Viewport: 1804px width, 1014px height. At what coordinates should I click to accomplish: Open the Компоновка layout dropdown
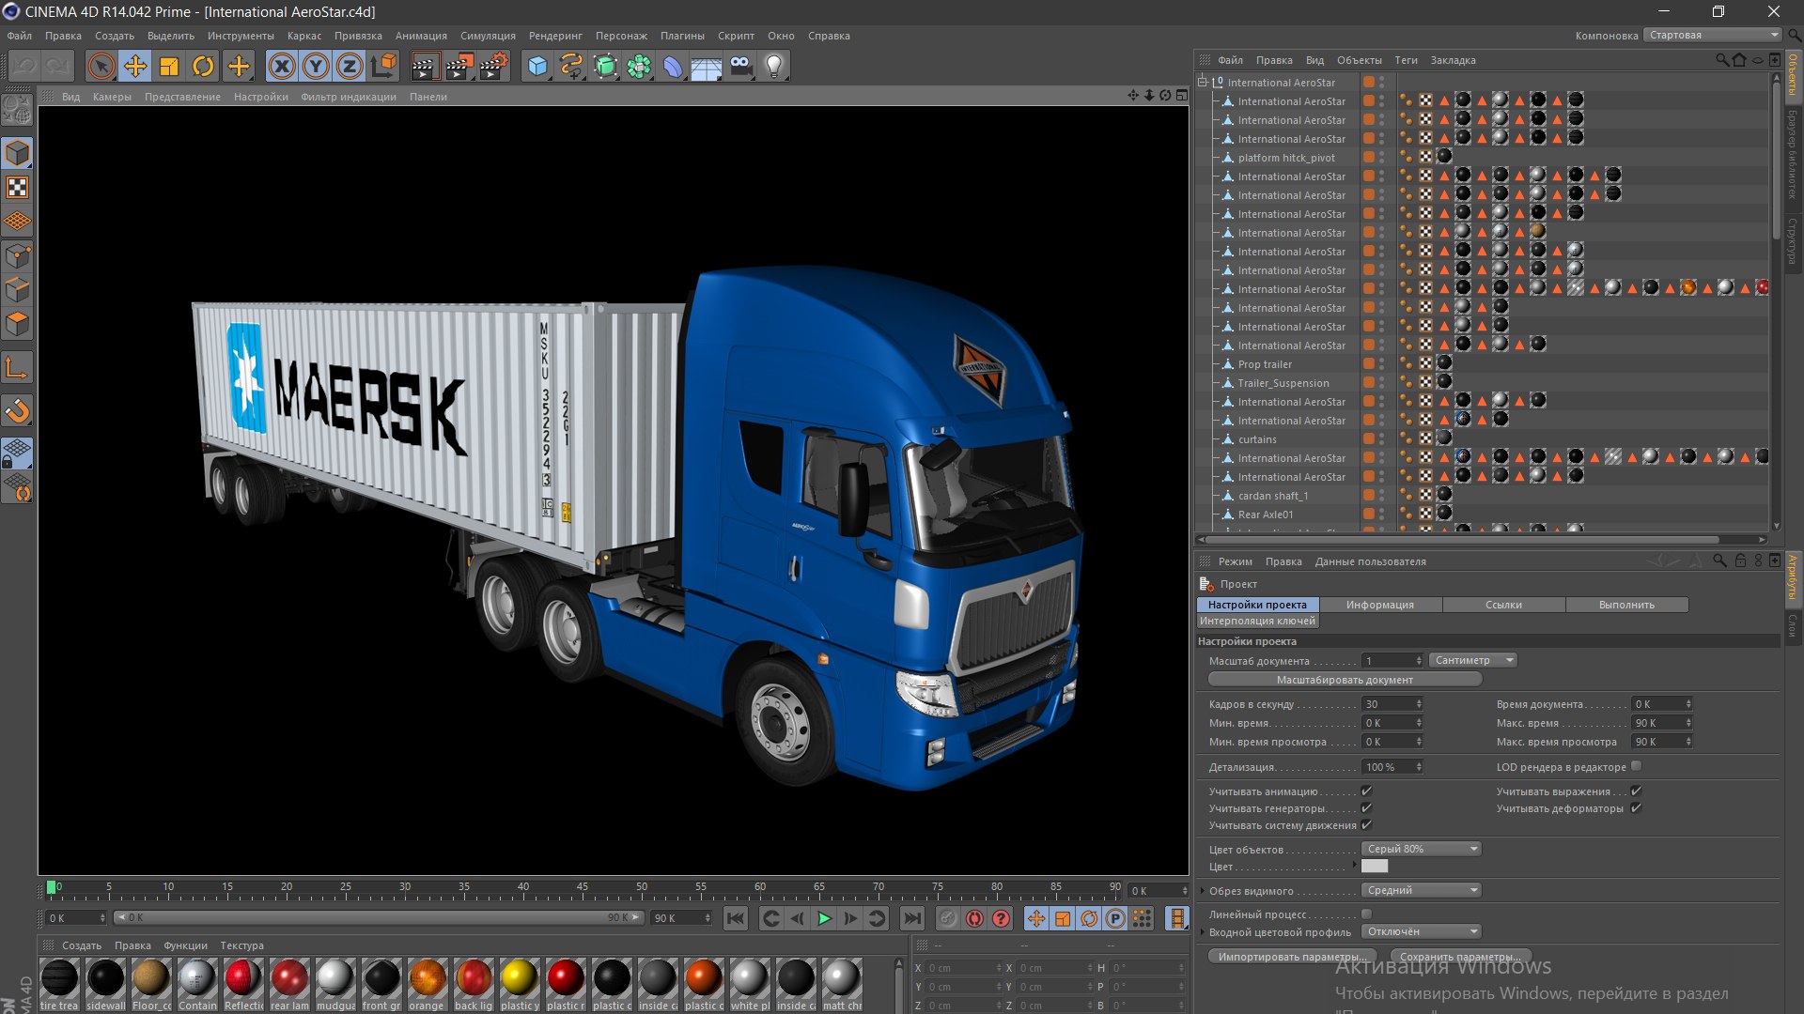tap(1712, 35)
